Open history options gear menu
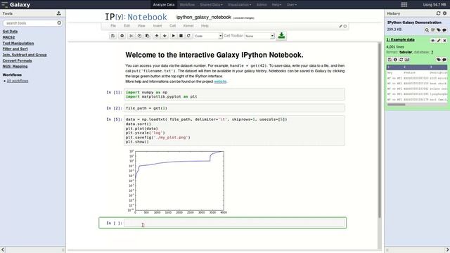 coord(444,13)
